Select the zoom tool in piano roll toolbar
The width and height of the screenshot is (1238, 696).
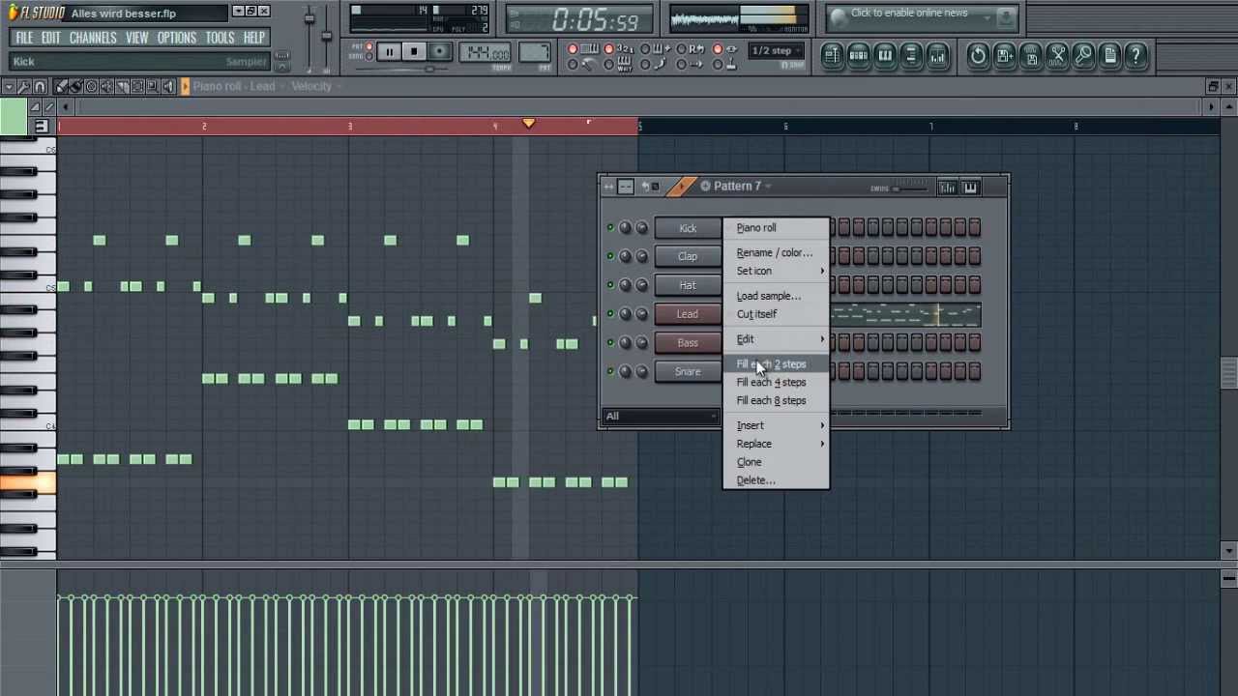[152, 86]
